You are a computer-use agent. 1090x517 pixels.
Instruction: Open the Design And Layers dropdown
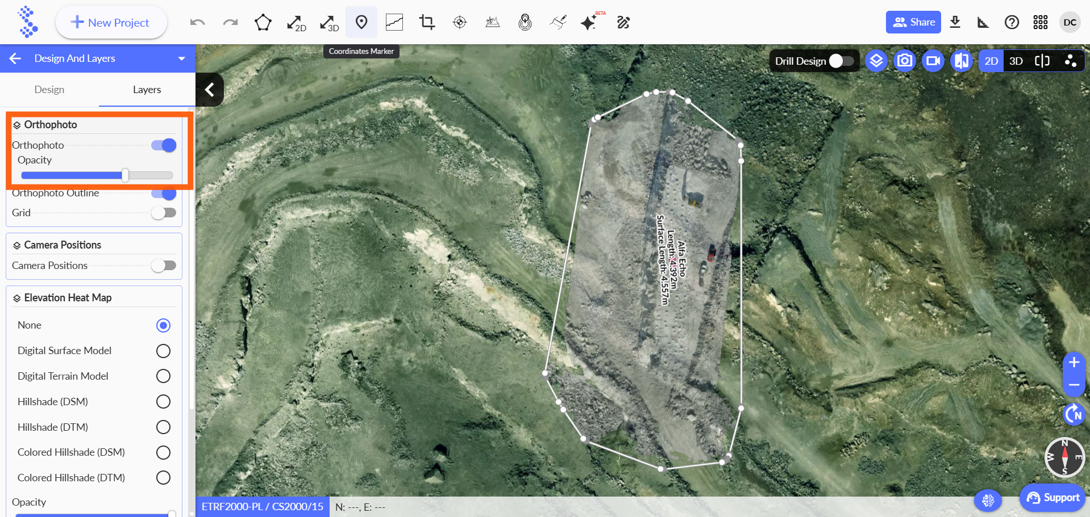click(x=181, y=58)
